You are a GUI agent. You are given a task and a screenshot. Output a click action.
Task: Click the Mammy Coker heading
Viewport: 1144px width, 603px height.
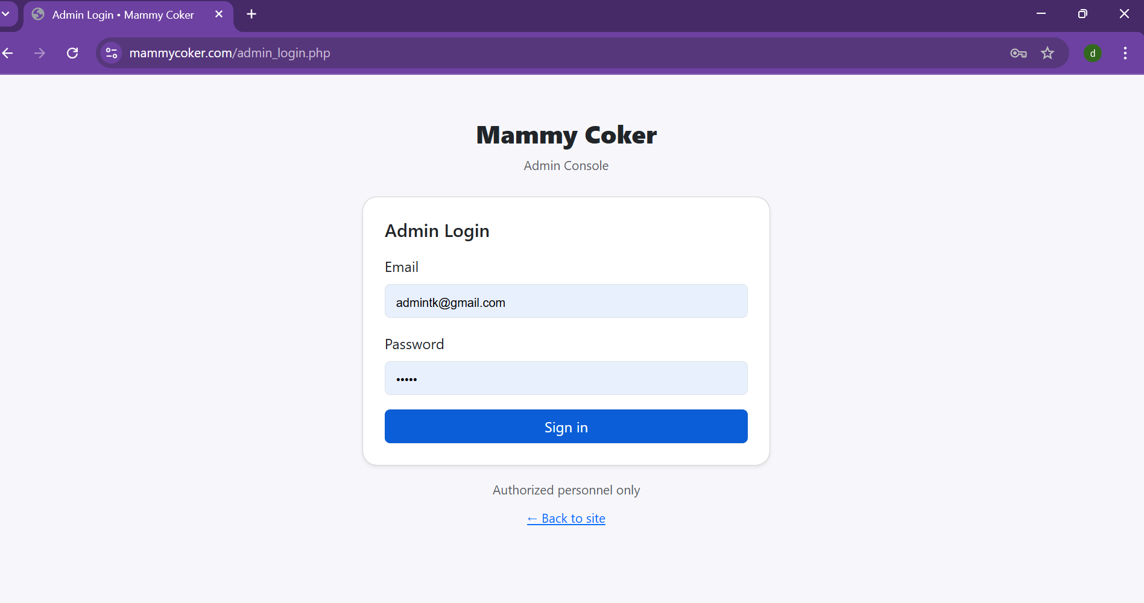coord(566,135)
